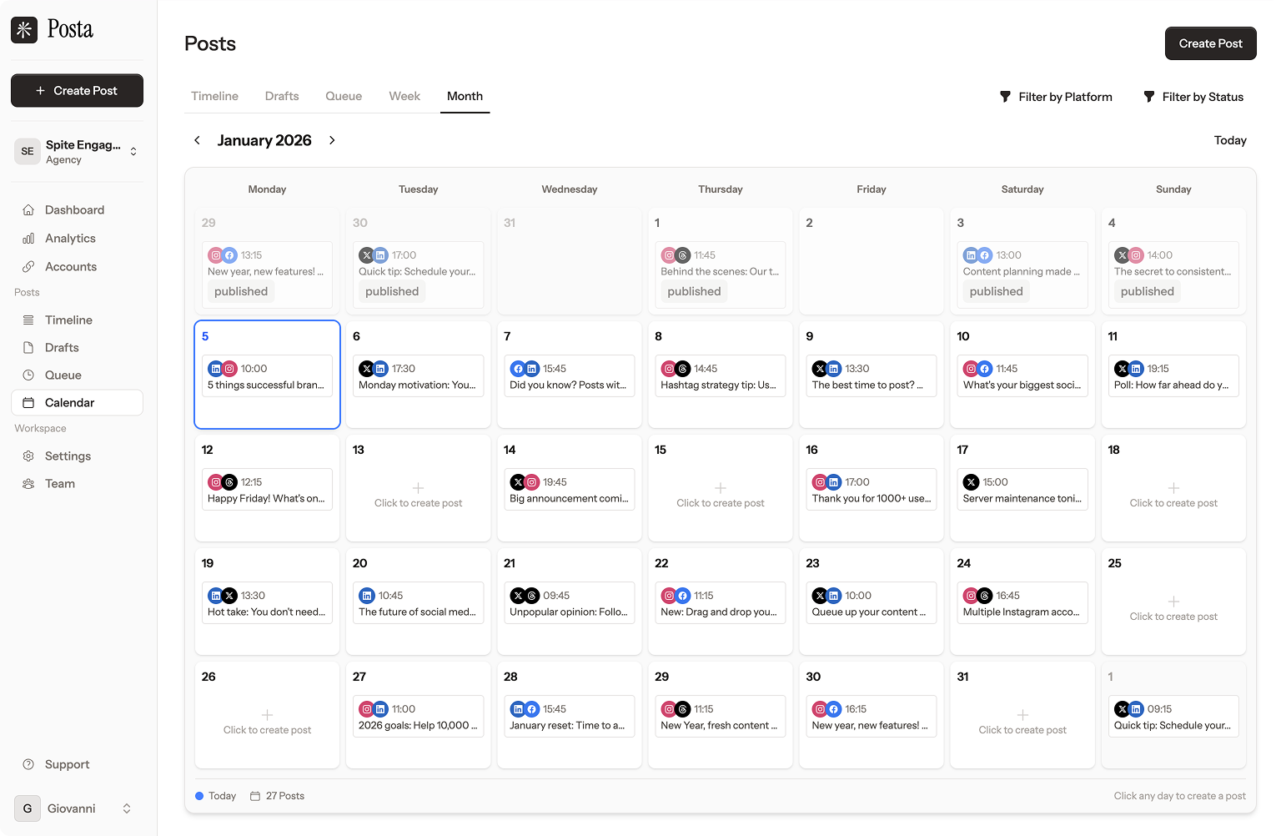Image resolution: width=1281 pixels, height=836 pixels.
Task: Navigate to February with the next month arrow
Action: pyautogui.click(x=332, y=140)
